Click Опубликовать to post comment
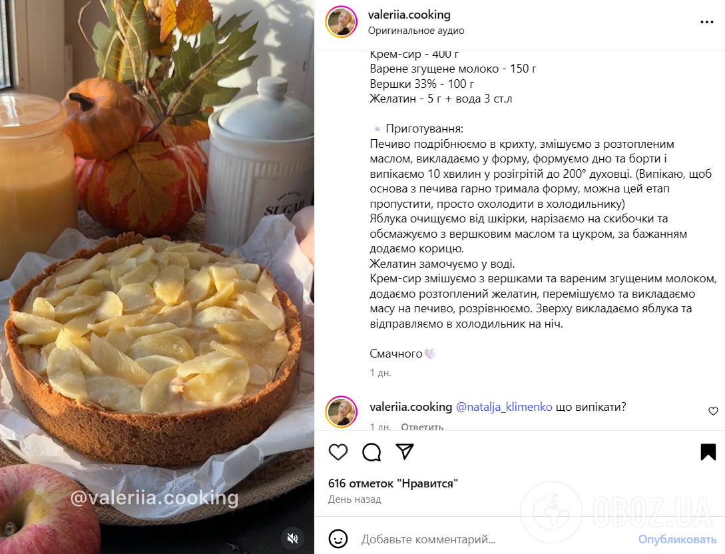 tap(677, 539)
